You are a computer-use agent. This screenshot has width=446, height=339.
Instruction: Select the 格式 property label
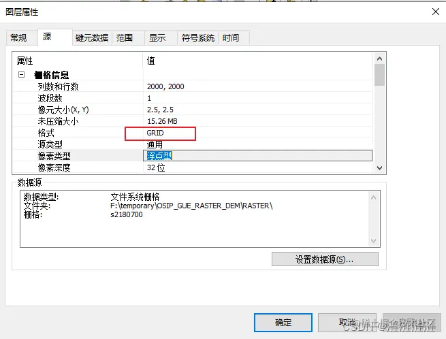point(46,133)
